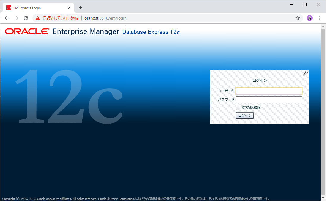Viewport: 326px width, 201px height.
Task: Click the Enterprise Manager title text
Action: pyautogui.click(x=86, y=31)
